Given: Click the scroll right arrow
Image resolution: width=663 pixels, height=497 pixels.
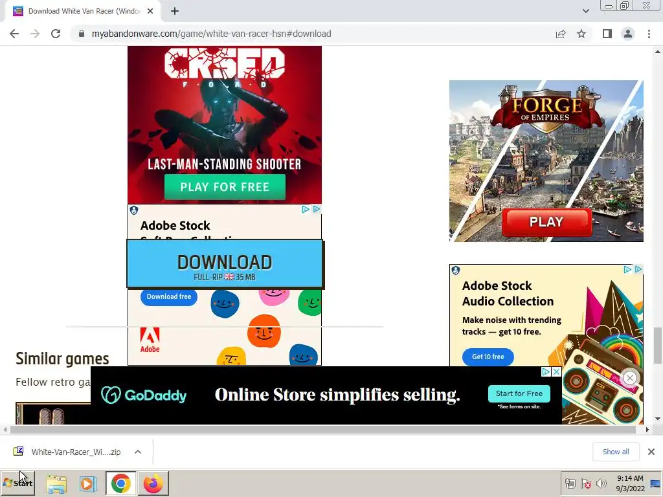Looking at the screenshot, I should [647, 430].
